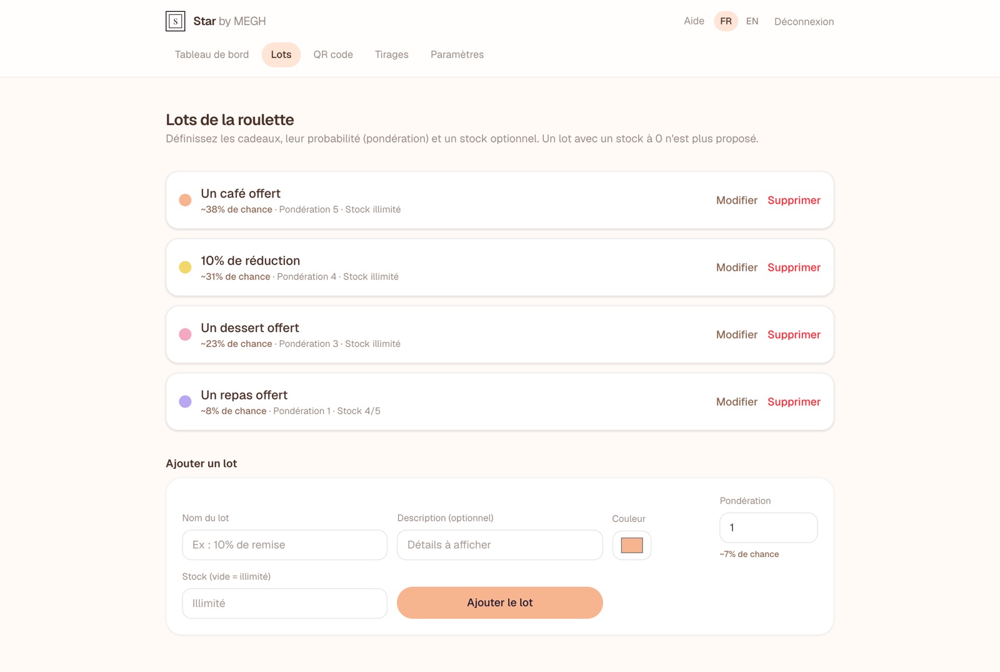Viewport: 1000px width, 672px height.
Task: Delete the 10% de réduction lot
Action: (794, 268)
